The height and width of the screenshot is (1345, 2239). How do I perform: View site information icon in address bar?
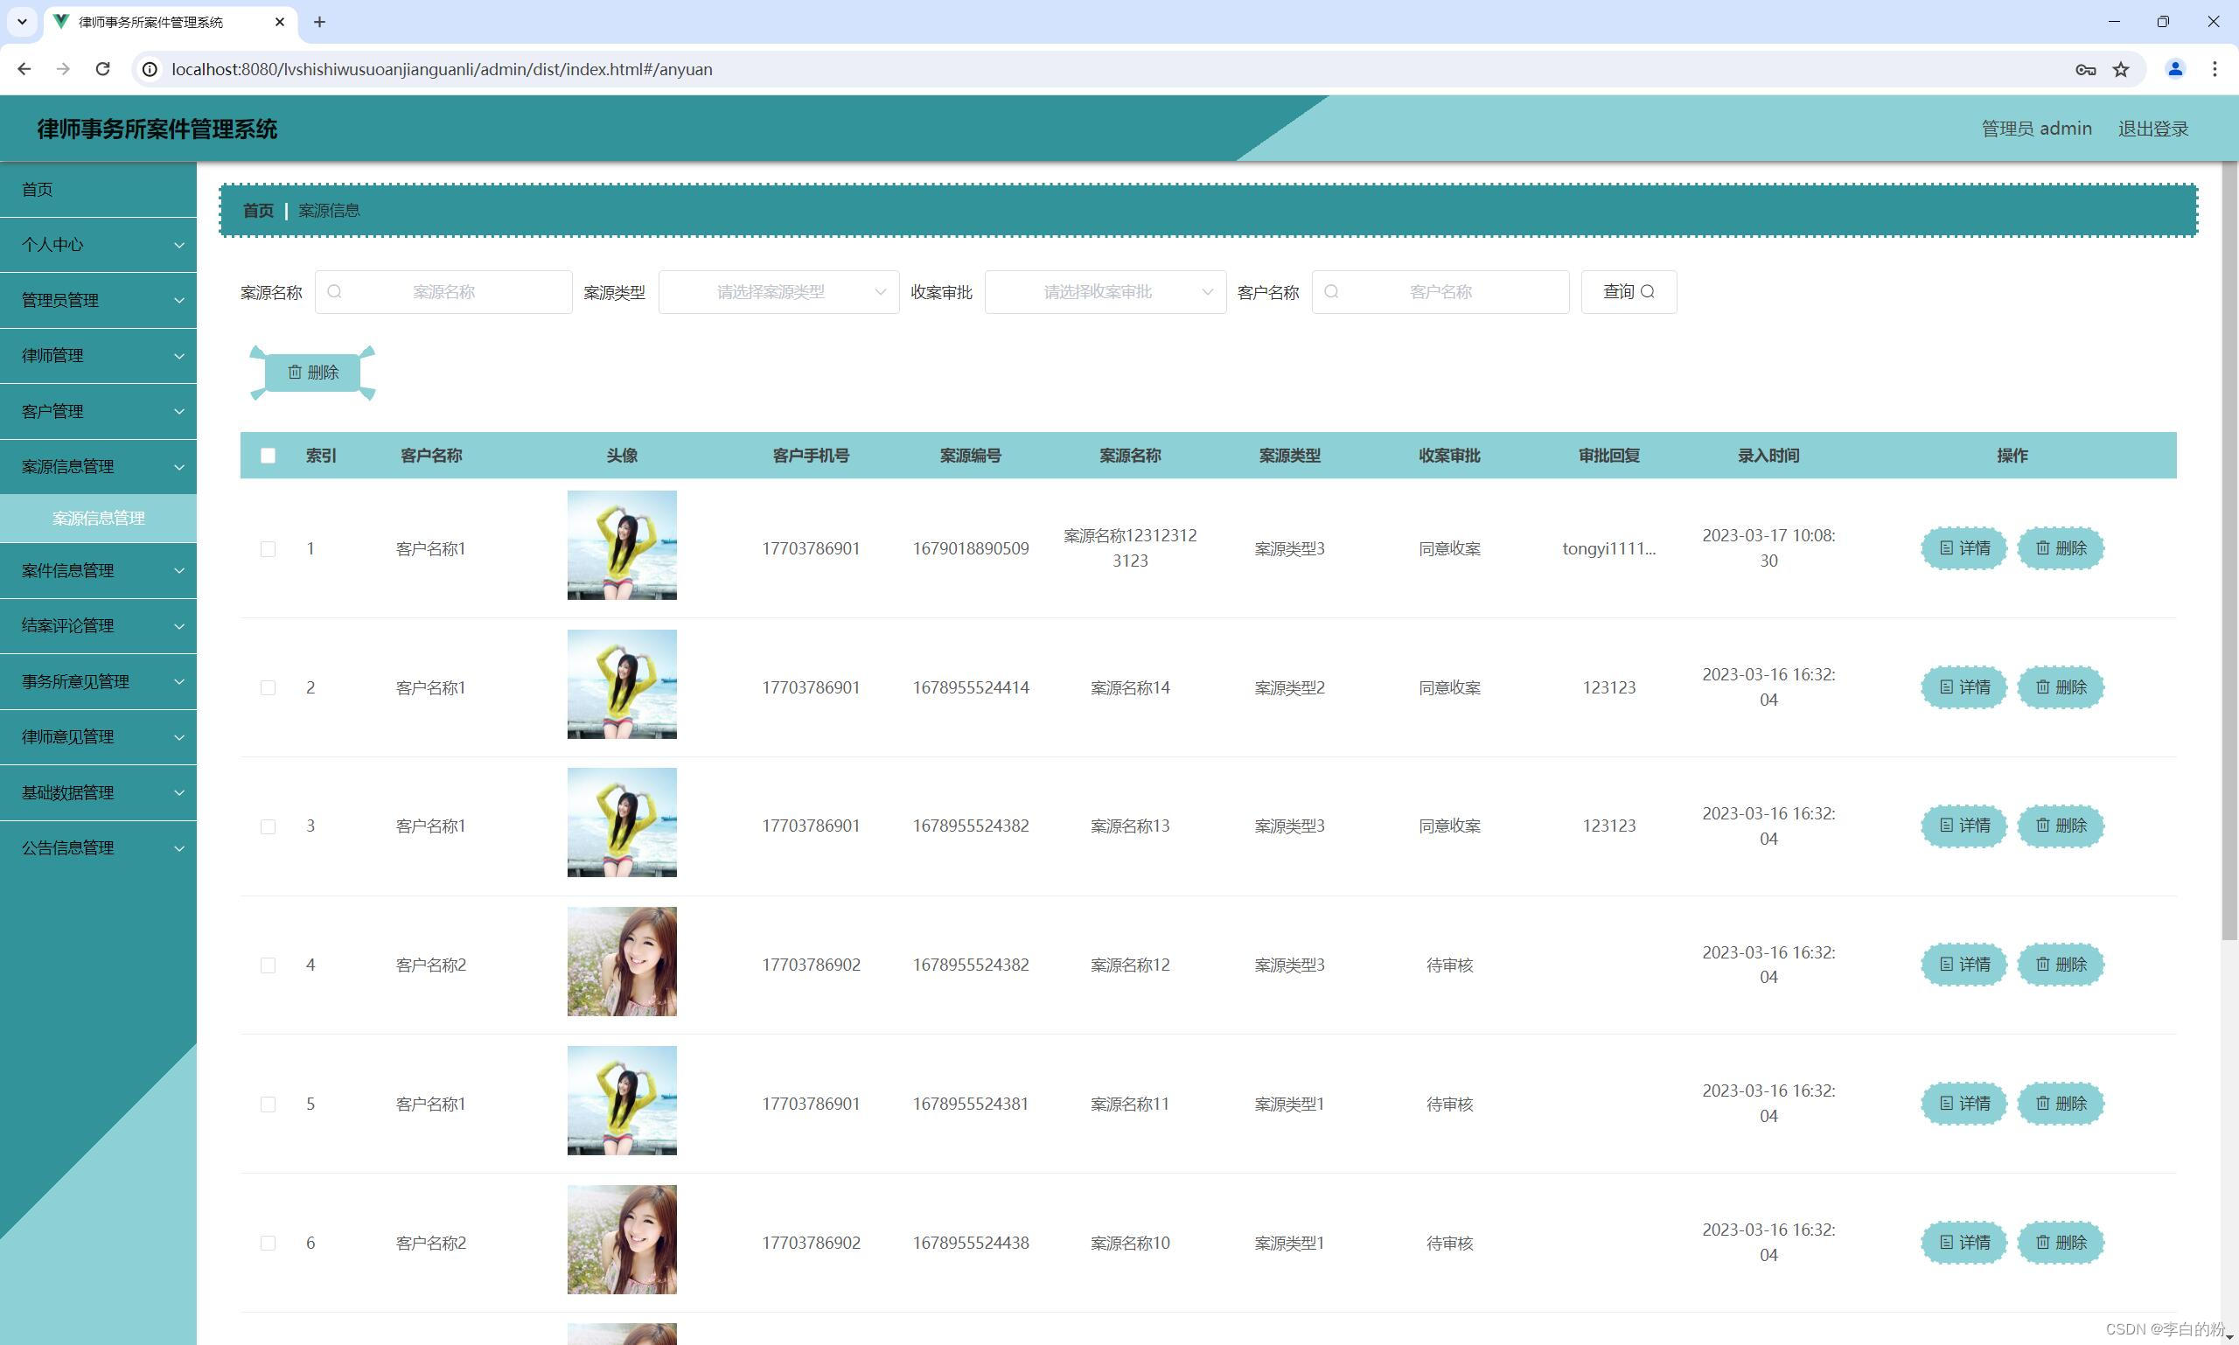coord(150,69)
